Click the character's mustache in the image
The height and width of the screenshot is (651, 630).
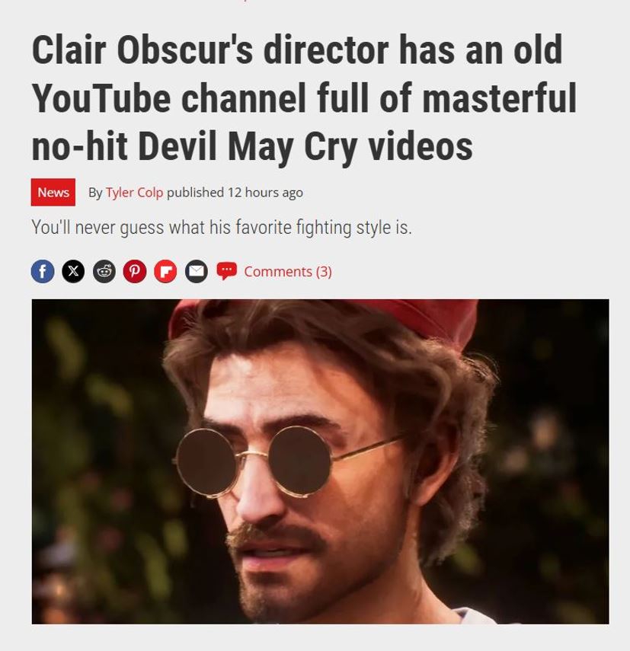[x=277, y=535]
